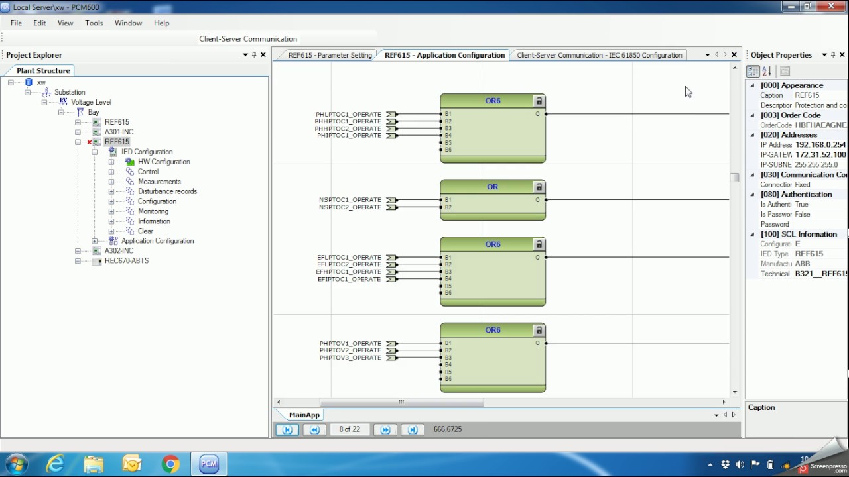Open the Tools menu
849x477 pixels.
click(94, 23)
